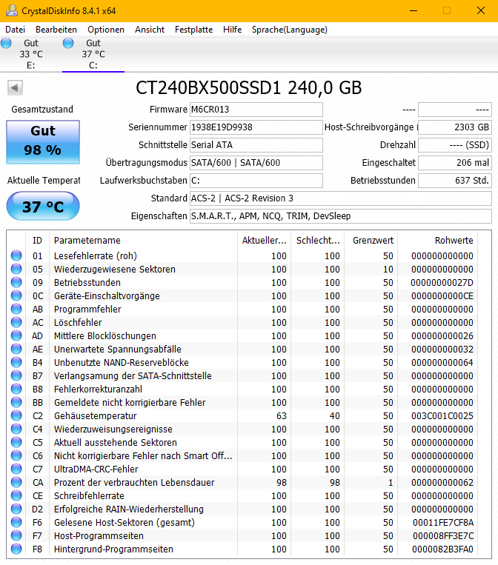
Task: Click status orb for Host-Programmseiten
Action: click(x=16, y=535)
